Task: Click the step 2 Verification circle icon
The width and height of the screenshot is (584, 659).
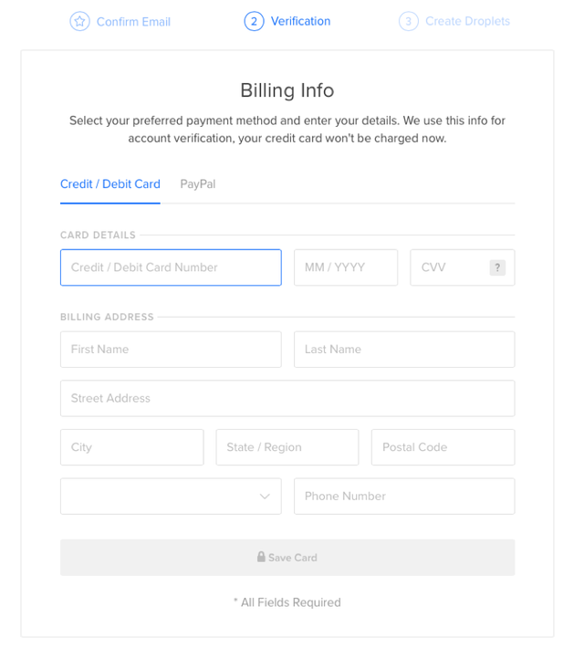Action: pyautogui.click(x=254, y=21)
